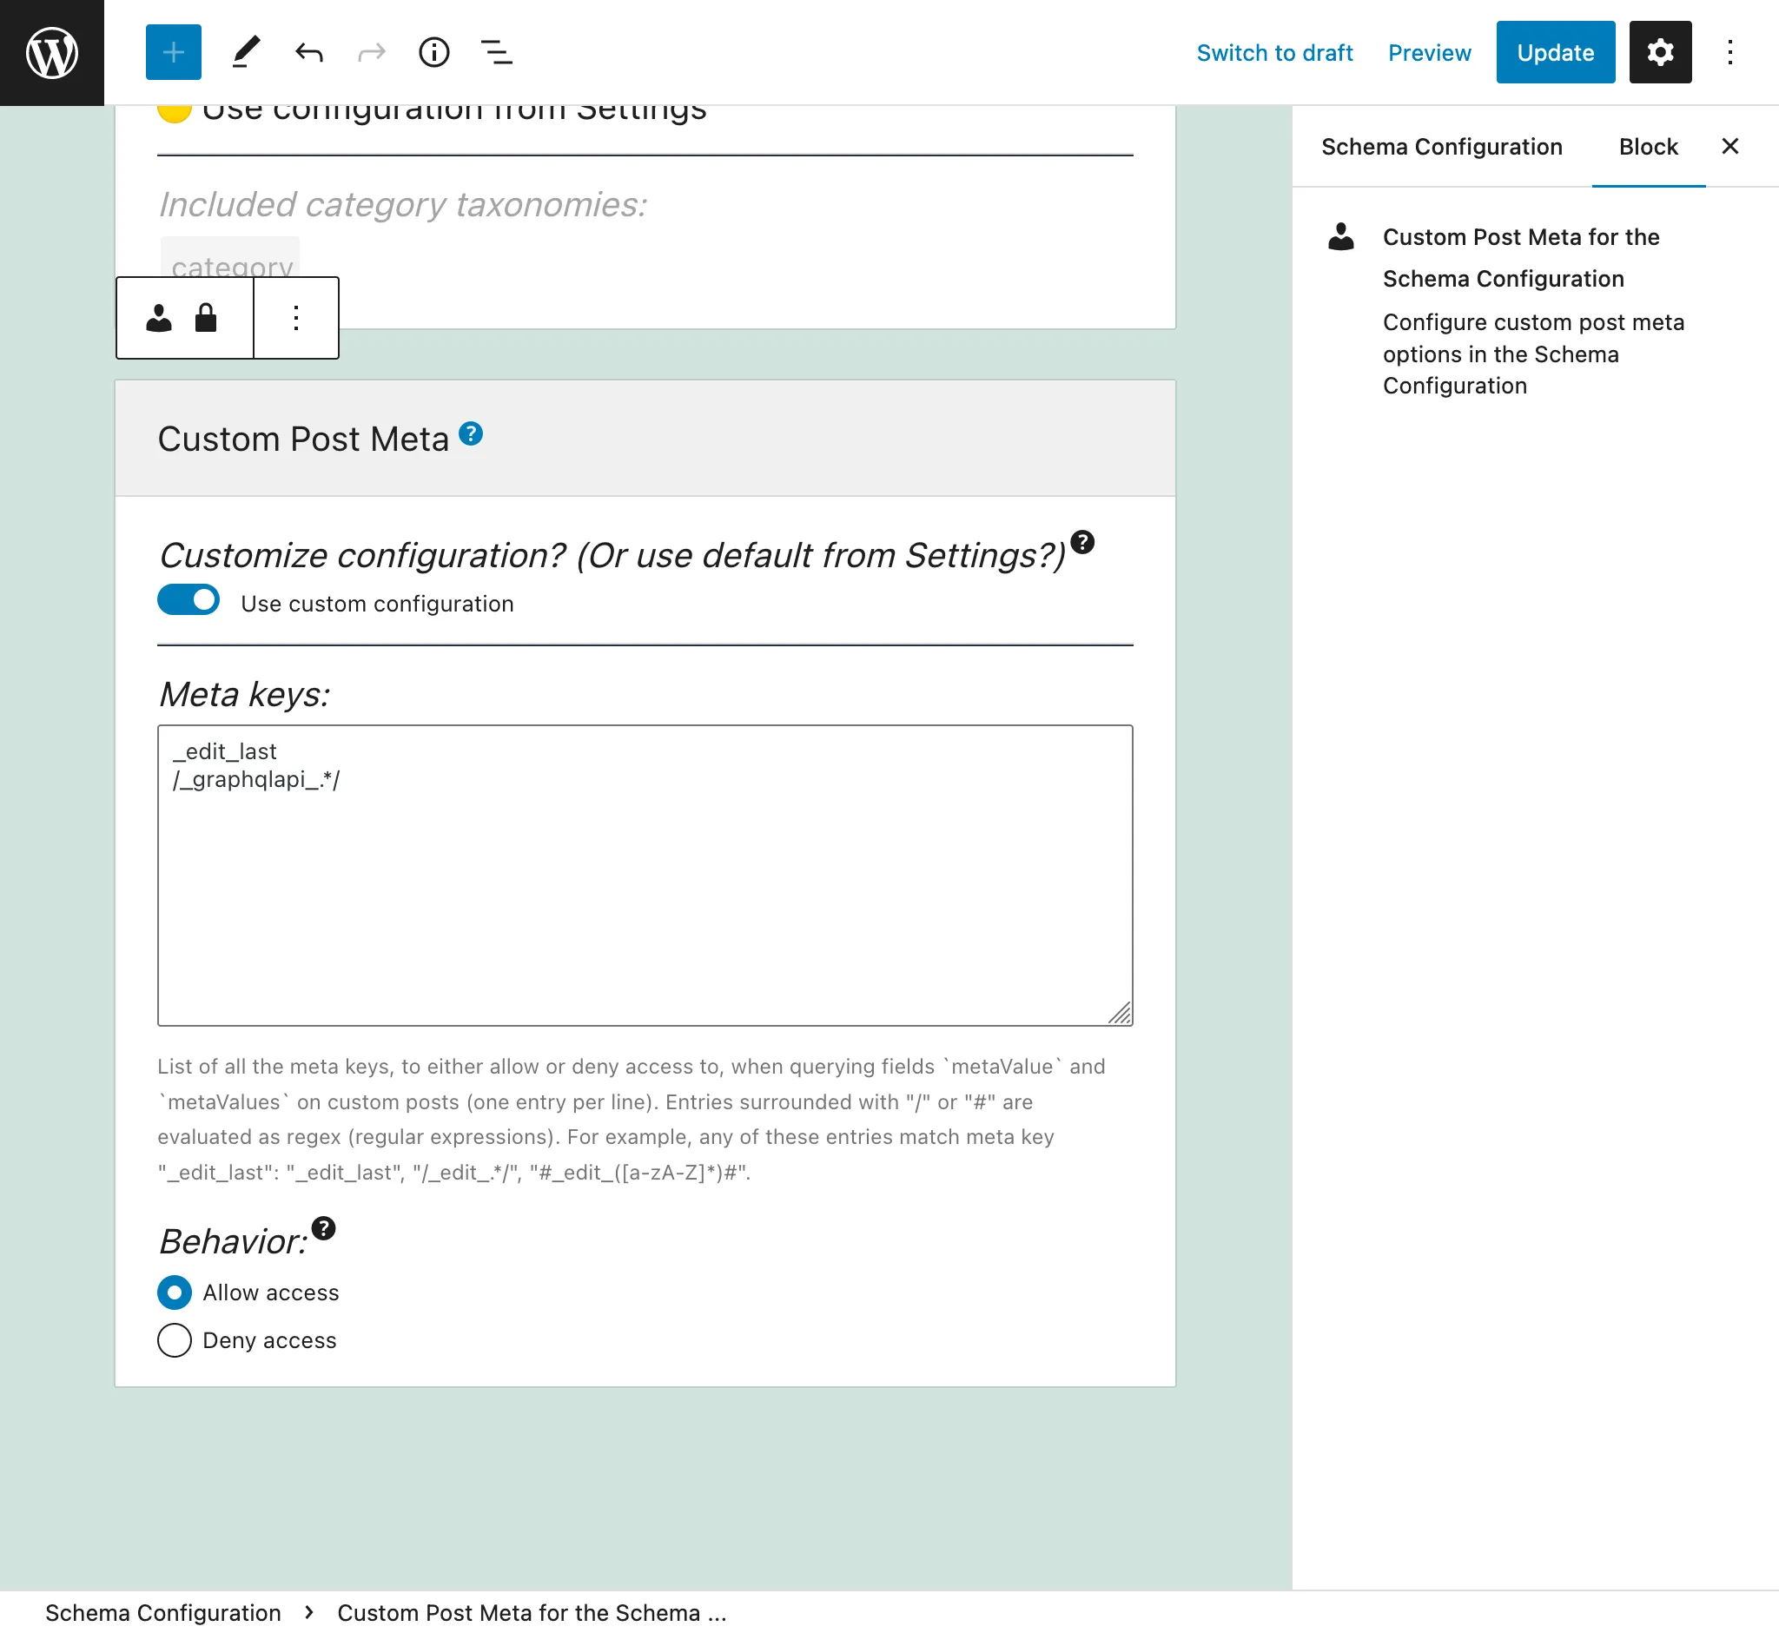Click the pencil/edit tool icon
This screenshot has width=1779, height=1633.
pyautogui.click(x=247, y=51)
